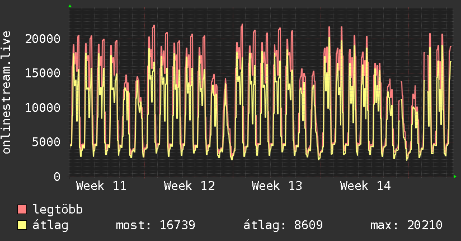Click the 20000 y-axis label

tap(43, 39)
